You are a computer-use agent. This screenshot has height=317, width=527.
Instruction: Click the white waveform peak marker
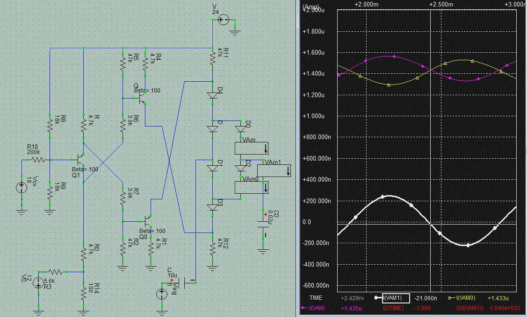383,197
